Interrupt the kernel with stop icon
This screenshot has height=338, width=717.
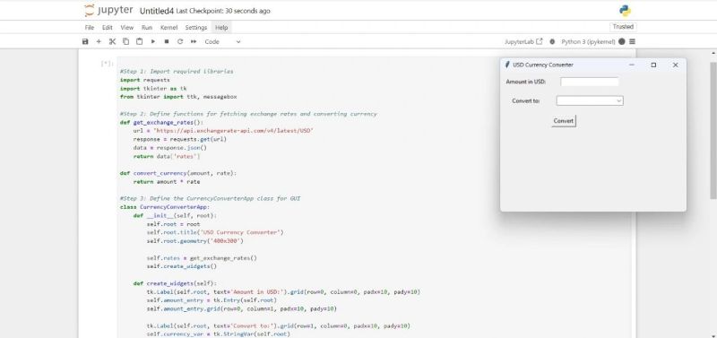coord(167,41)
